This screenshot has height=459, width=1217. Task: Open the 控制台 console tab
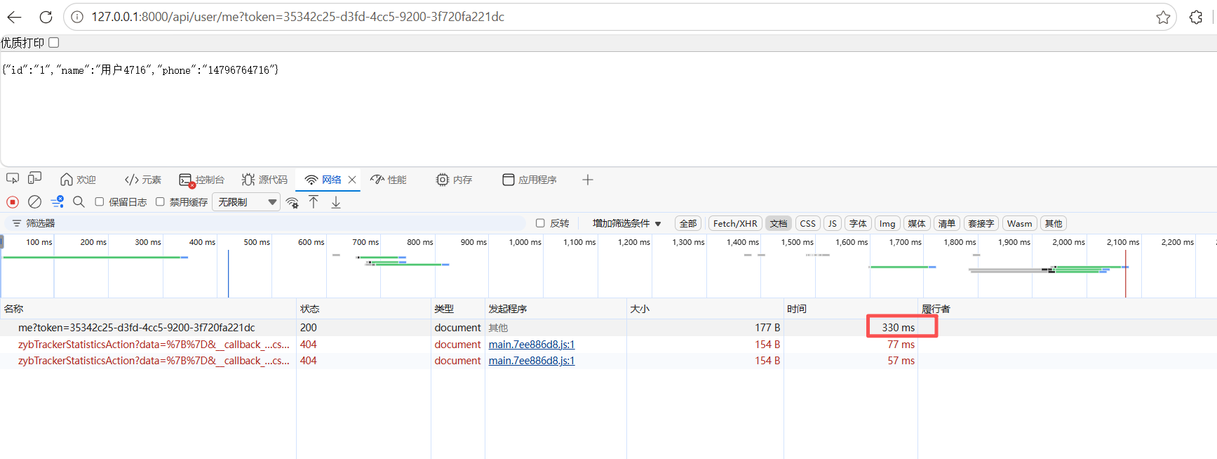(x=201, y=180)
